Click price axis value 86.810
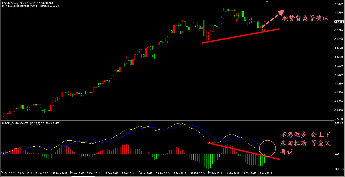This screenshot has width=345, height=177. pyautogui.click(x=339, y=66)
